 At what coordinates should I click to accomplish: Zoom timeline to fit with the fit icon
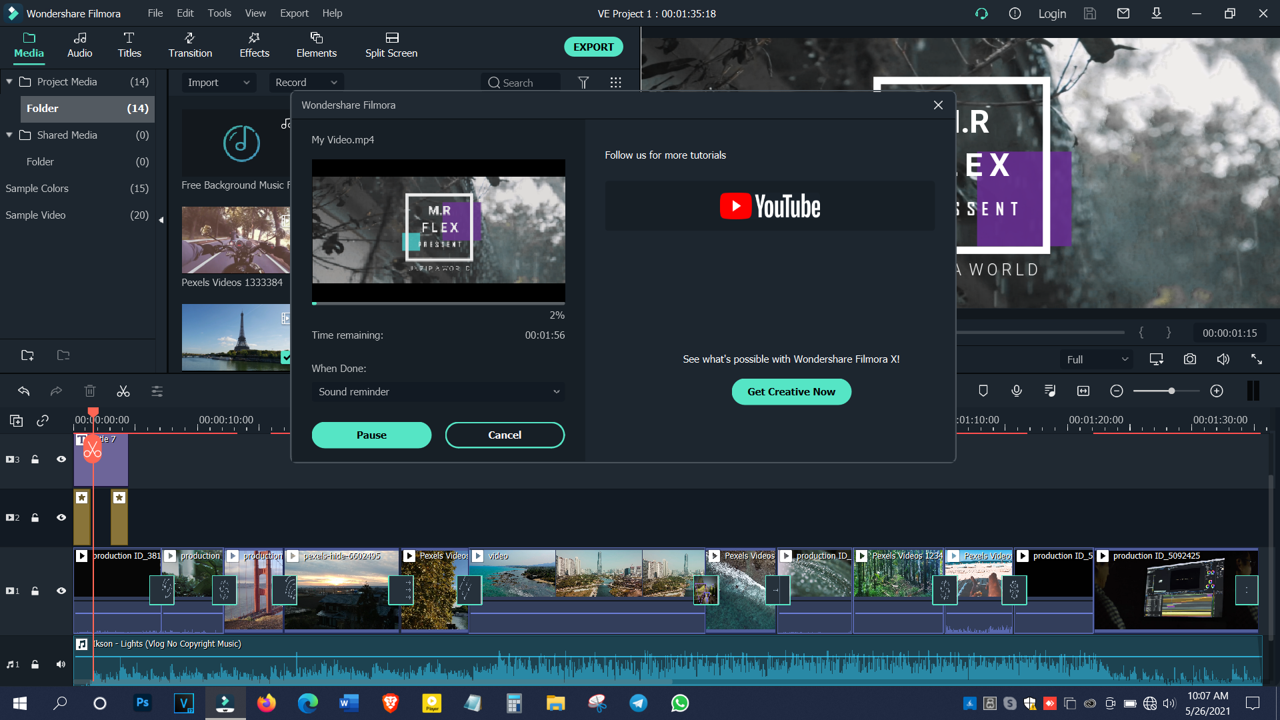click(x=1083, y=391)
